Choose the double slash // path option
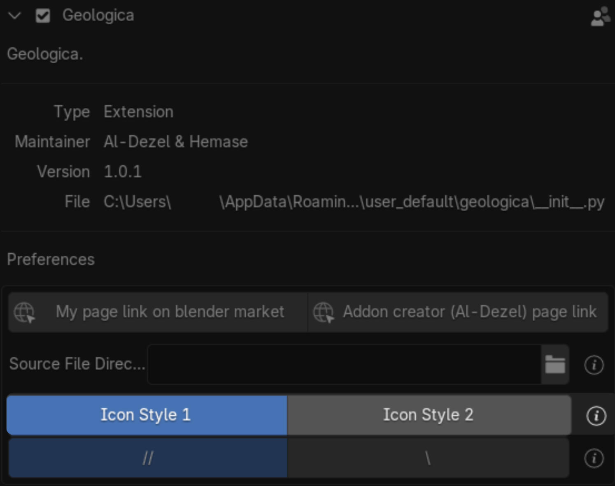Viewport: 615px width, 486px height. [x=148, y=458]
